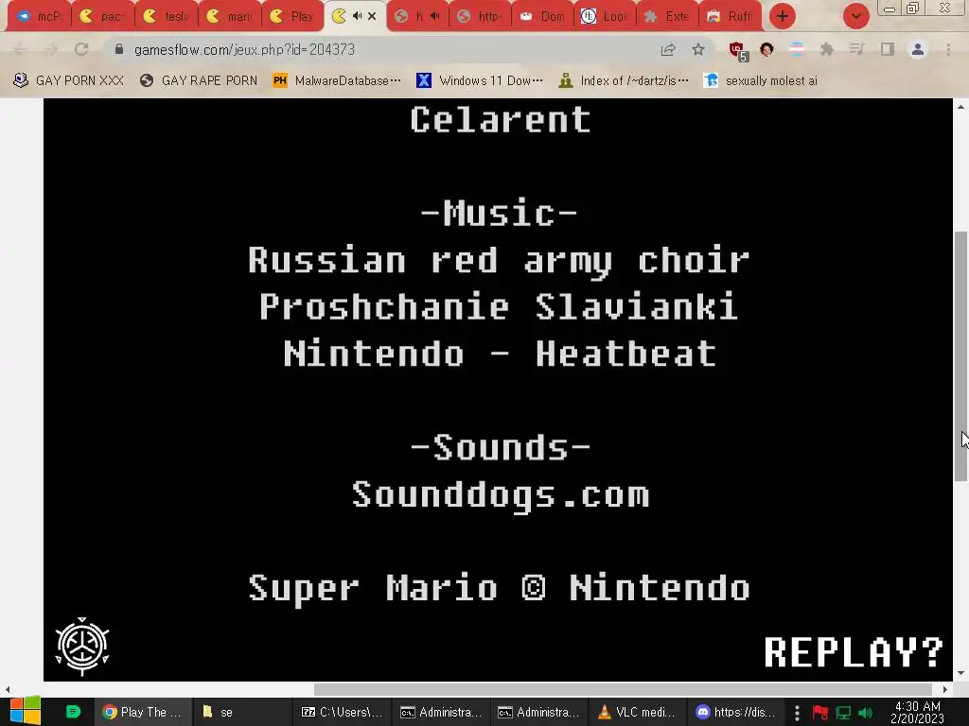Click the green chat icon on taskbar

pyautogui.click(x=73, y=712)
